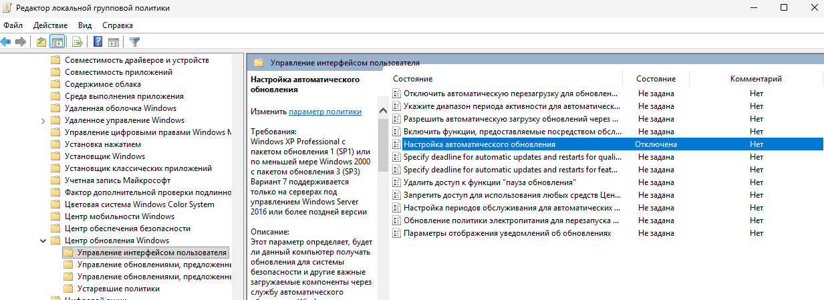Click folder icon of Центр мобильности Windows
The image size is (824, 300).
click(x=56, y=216)
